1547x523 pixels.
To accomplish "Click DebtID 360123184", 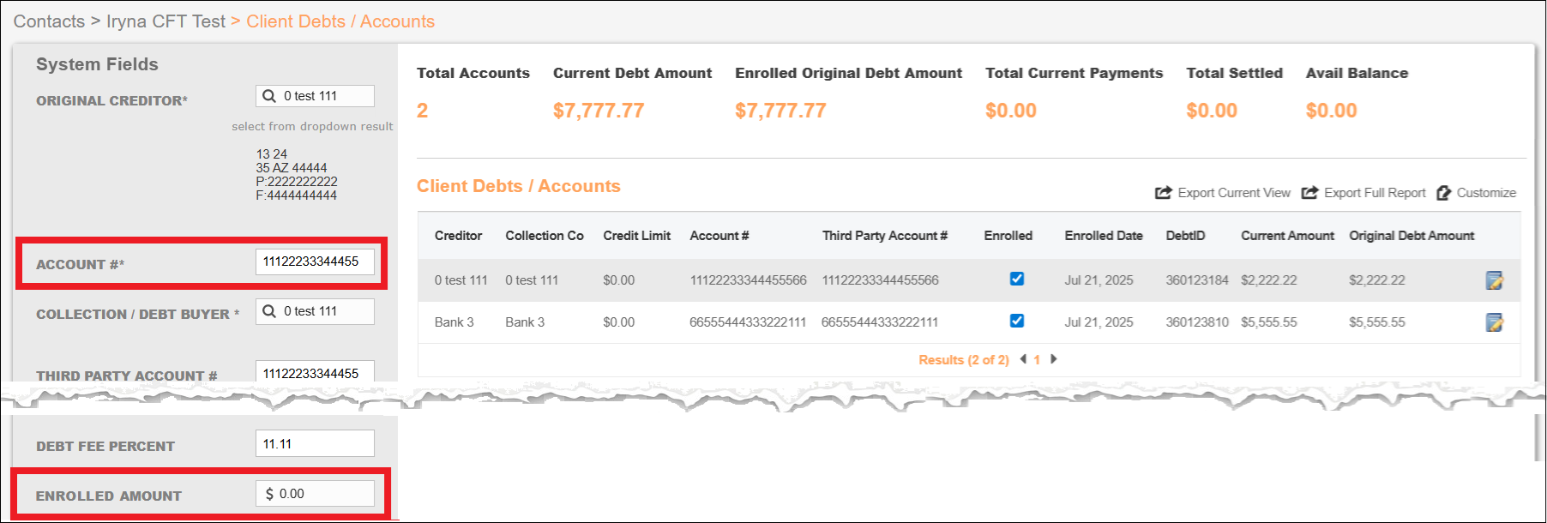I will click(x=1197, y=280).
